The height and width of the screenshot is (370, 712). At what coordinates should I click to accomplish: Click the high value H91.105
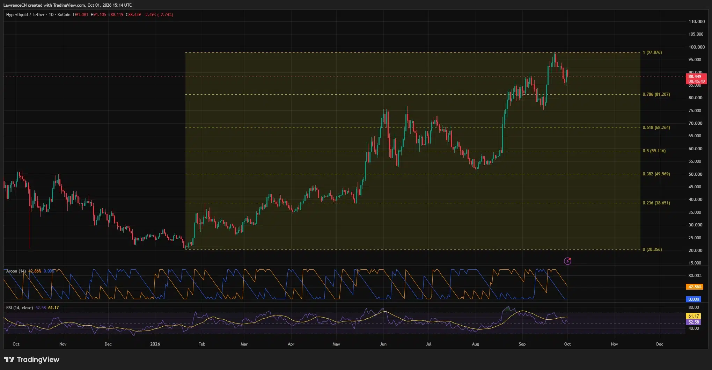click(x=98, y=15)
